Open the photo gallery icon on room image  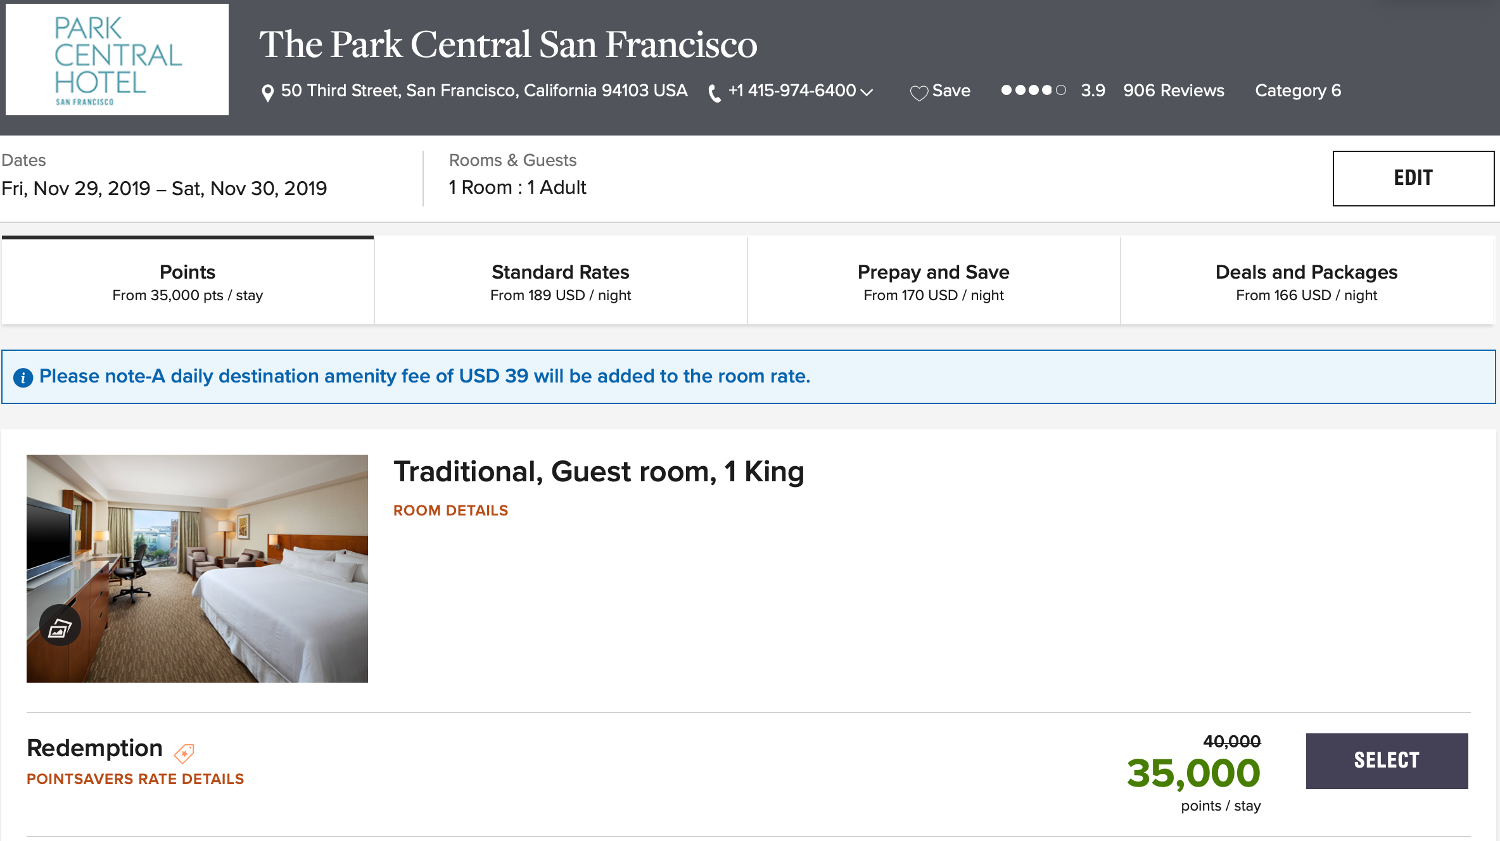tap(60, 627)
